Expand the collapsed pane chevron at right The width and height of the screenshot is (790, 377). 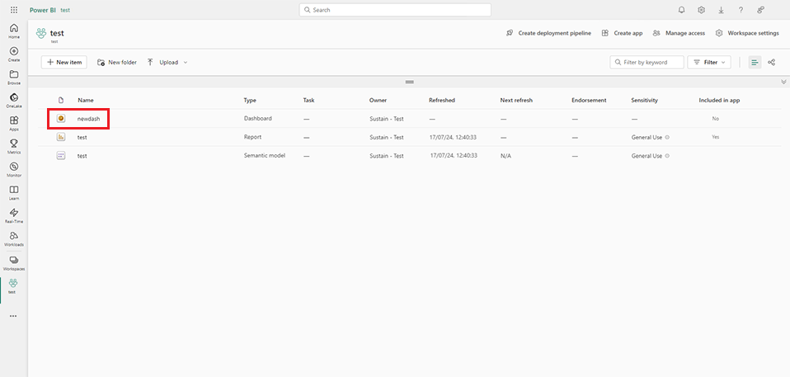tap(783, 82)
